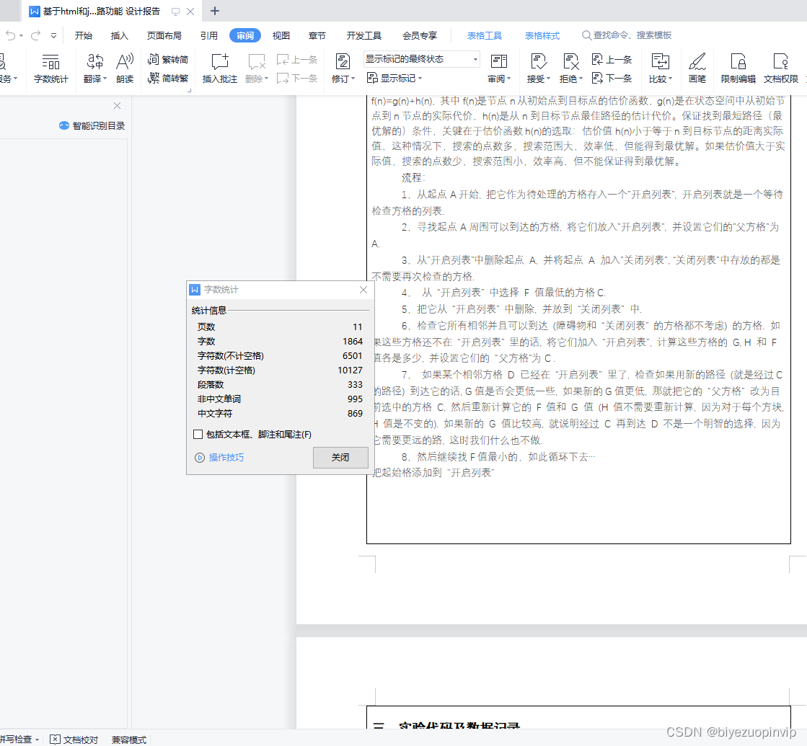
Task: Click the 查找命令、搜索模板 search field
Action: point(627,35)
